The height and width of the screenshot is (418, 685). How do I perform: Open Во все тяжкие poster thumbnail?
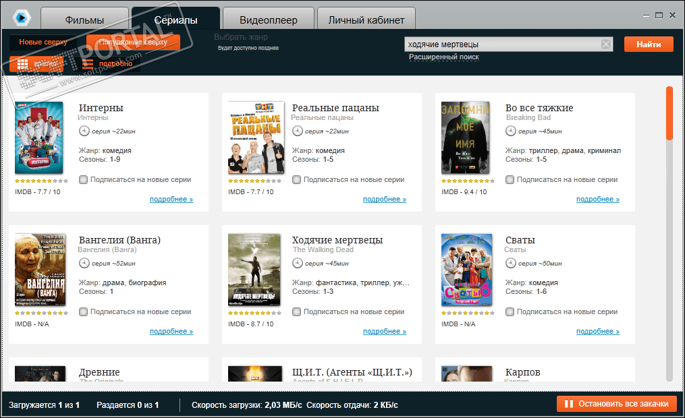[465, 138]
